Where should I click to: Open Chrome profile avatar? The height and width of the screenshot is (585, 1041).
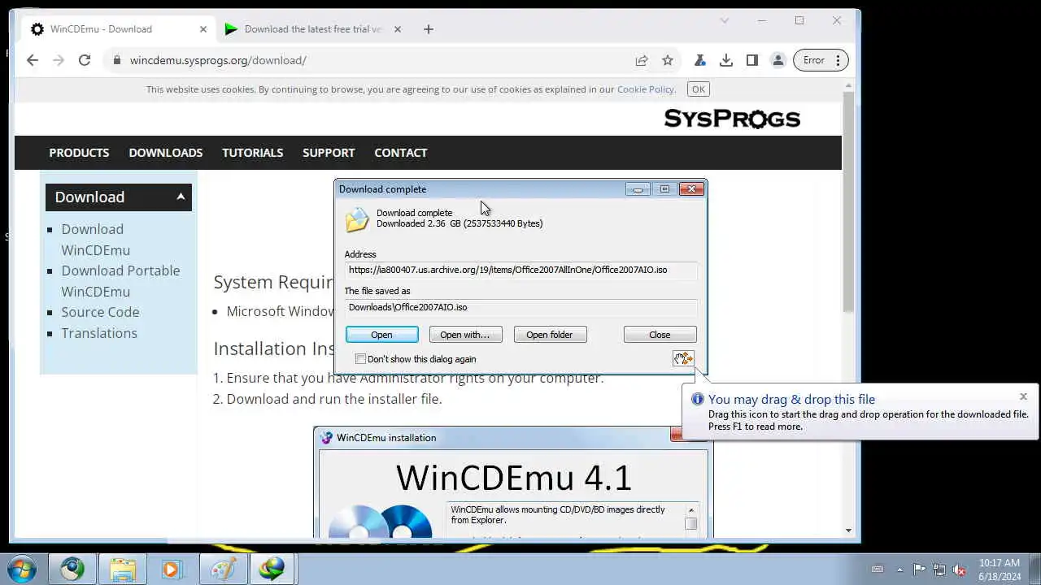click(x=778, y=60)
